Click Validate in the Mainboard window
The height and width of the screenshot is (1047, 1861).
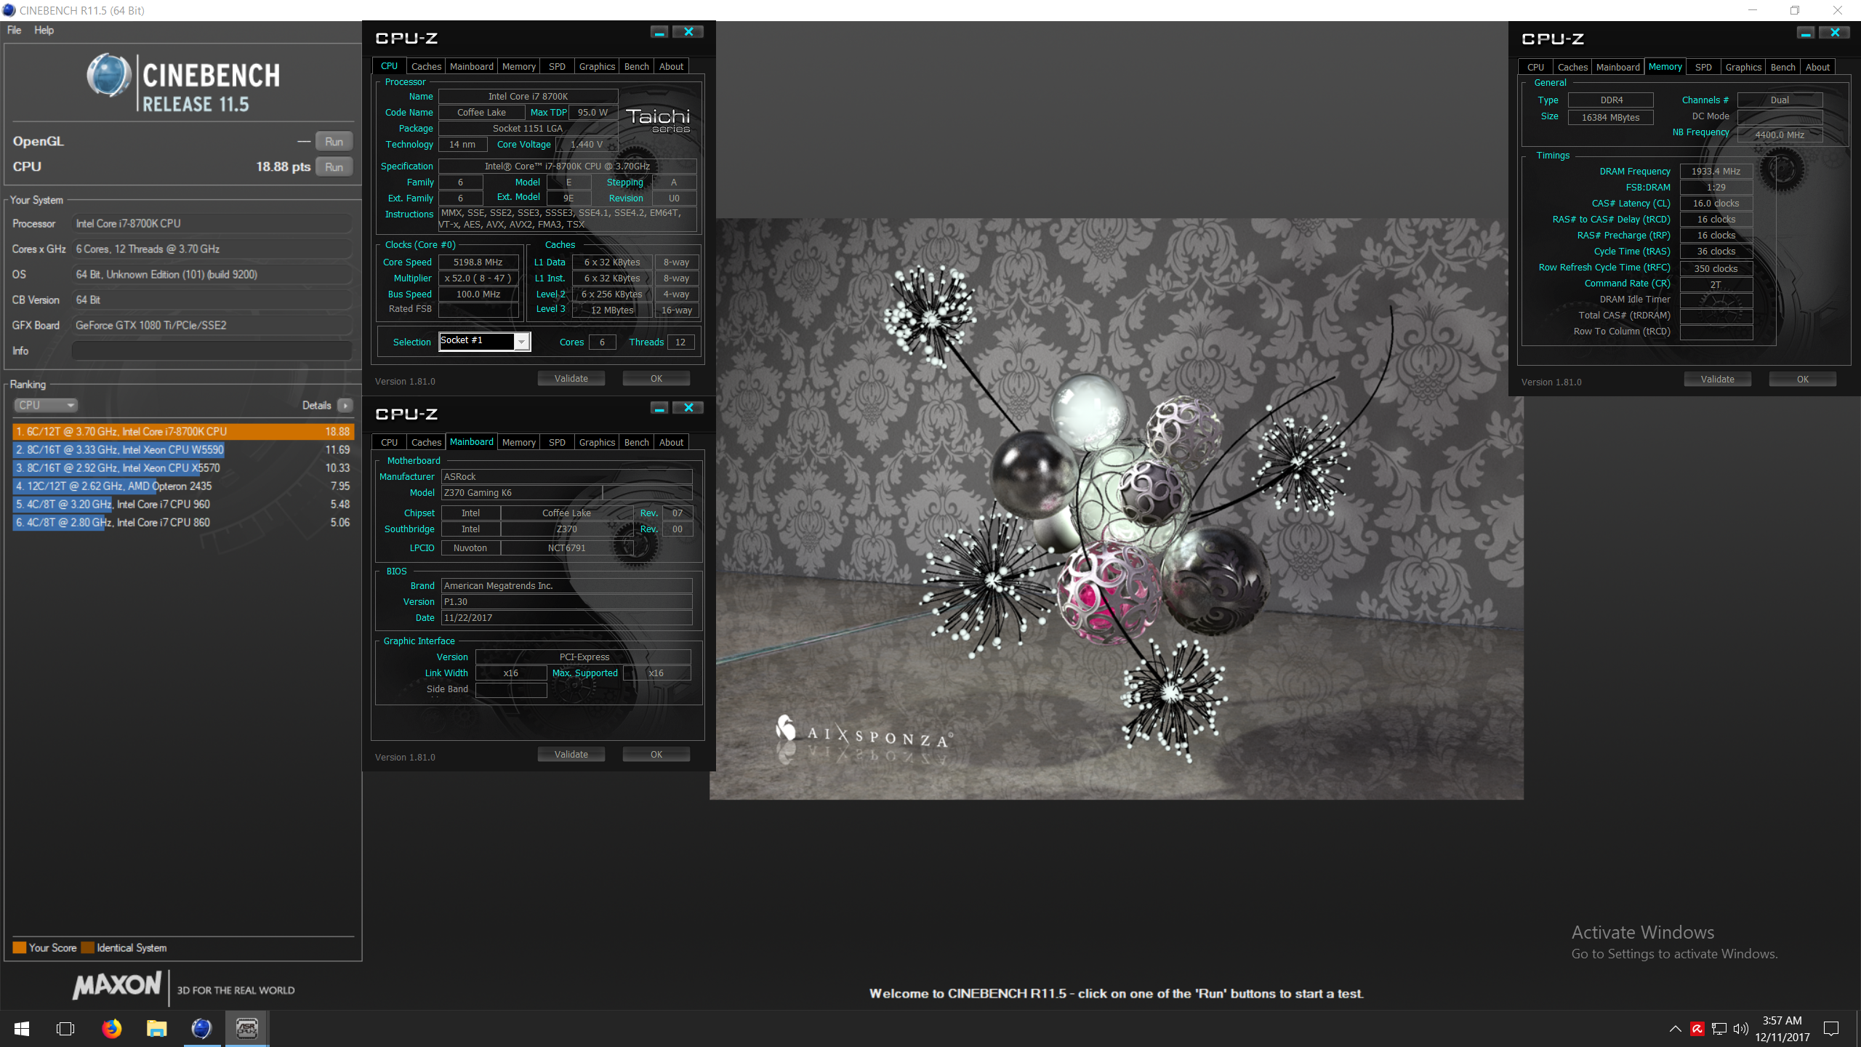point(571,755)
